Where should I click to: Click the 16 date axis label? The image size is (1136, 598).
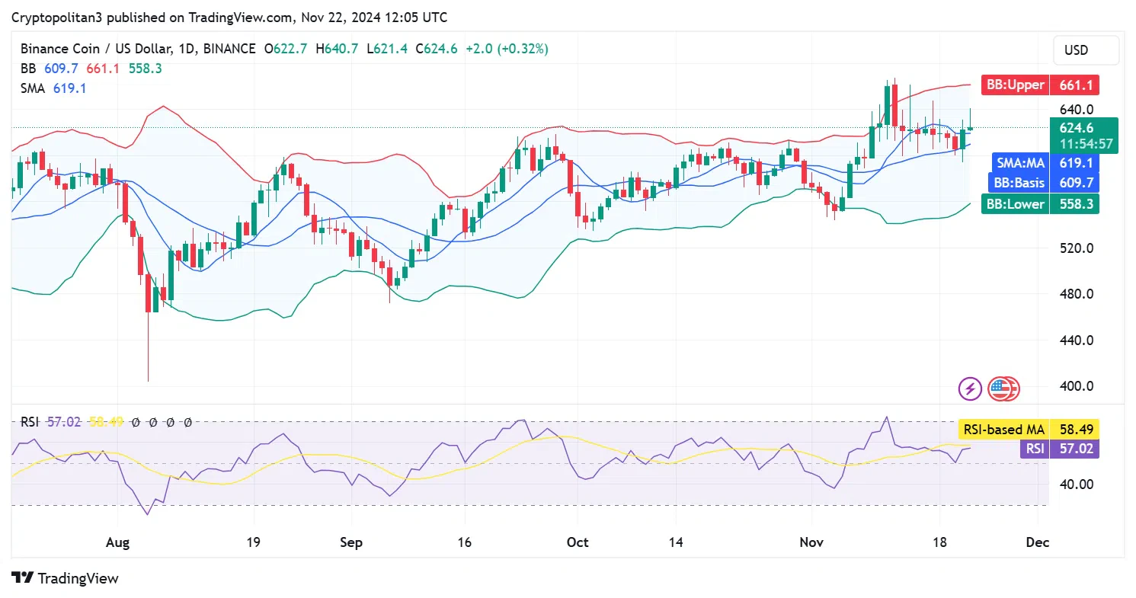[465, 542]
